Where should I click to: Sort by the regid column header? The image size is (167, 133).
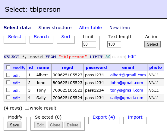[x=68, y=67]
